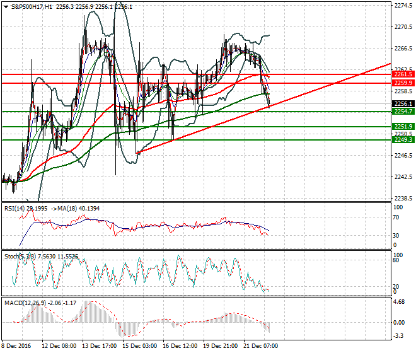Click the 21 Dec 07:00 time axis label

pyautogui.click(x=261, y=346)
